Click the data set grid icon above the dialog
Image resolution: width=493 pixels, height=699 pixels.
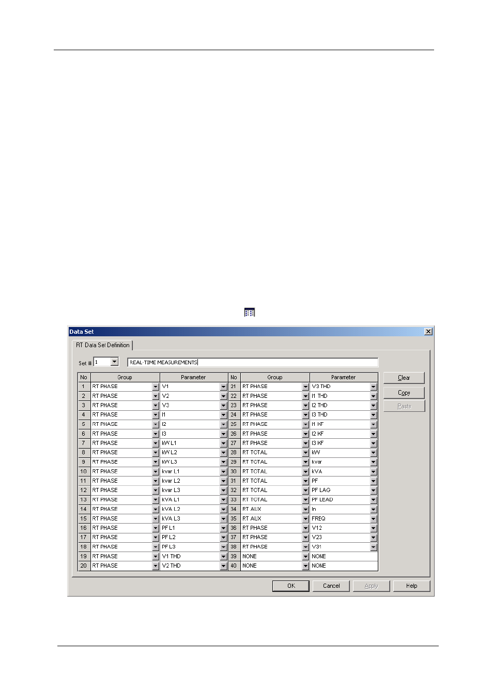point(250,313)
